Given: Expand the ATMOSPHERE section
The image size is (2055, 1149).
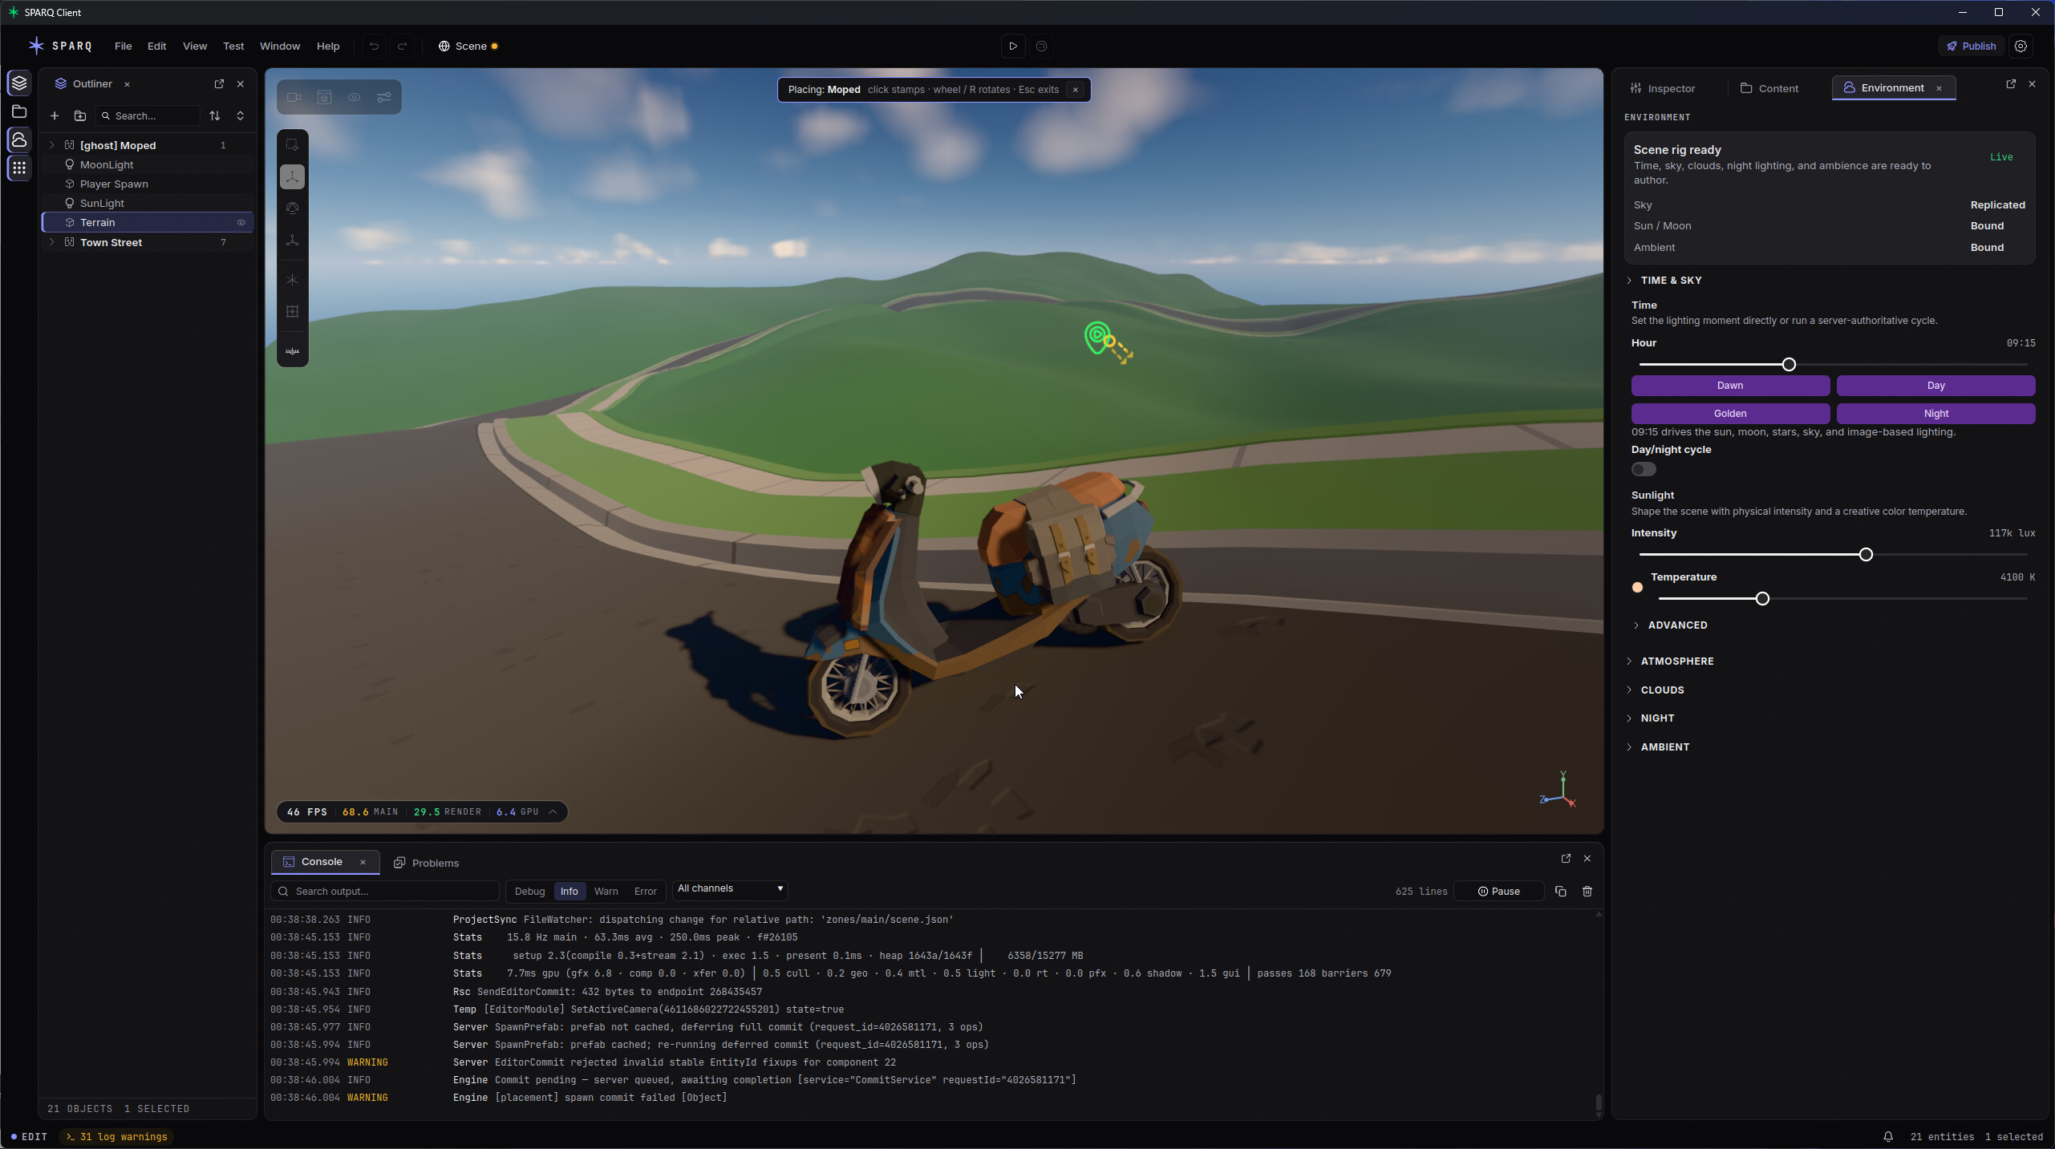Looking at the screenshot, I should (x=1676, y=661).
